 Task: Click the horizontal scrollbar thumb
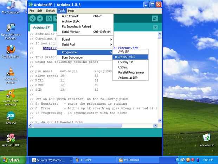(77, 125)
